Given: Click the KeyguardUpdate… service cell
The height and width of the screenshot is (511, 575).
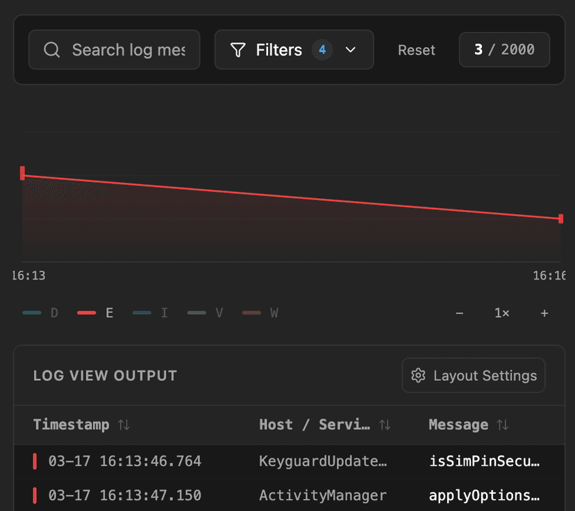Looking at the screenshot, I should point(323,462).
